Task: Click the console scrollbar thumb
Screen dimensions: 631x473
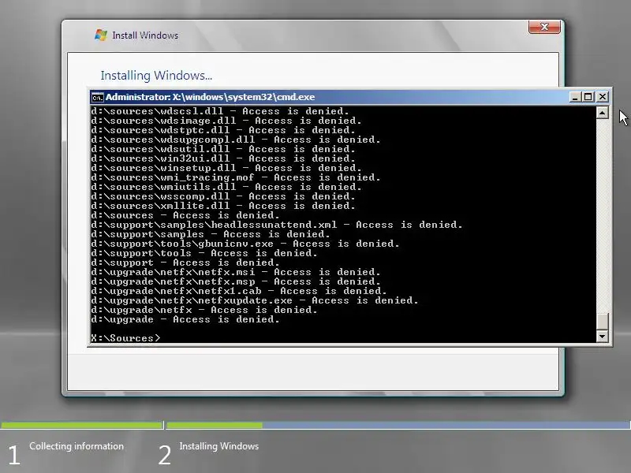Action: [x=602, y=322]
